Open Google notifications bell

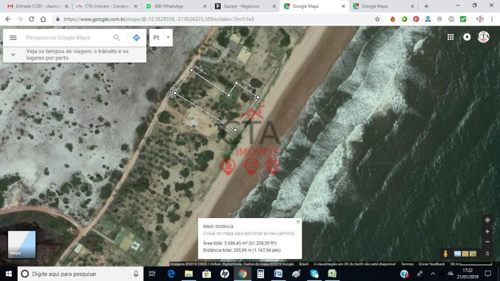(x=467, y=37)
